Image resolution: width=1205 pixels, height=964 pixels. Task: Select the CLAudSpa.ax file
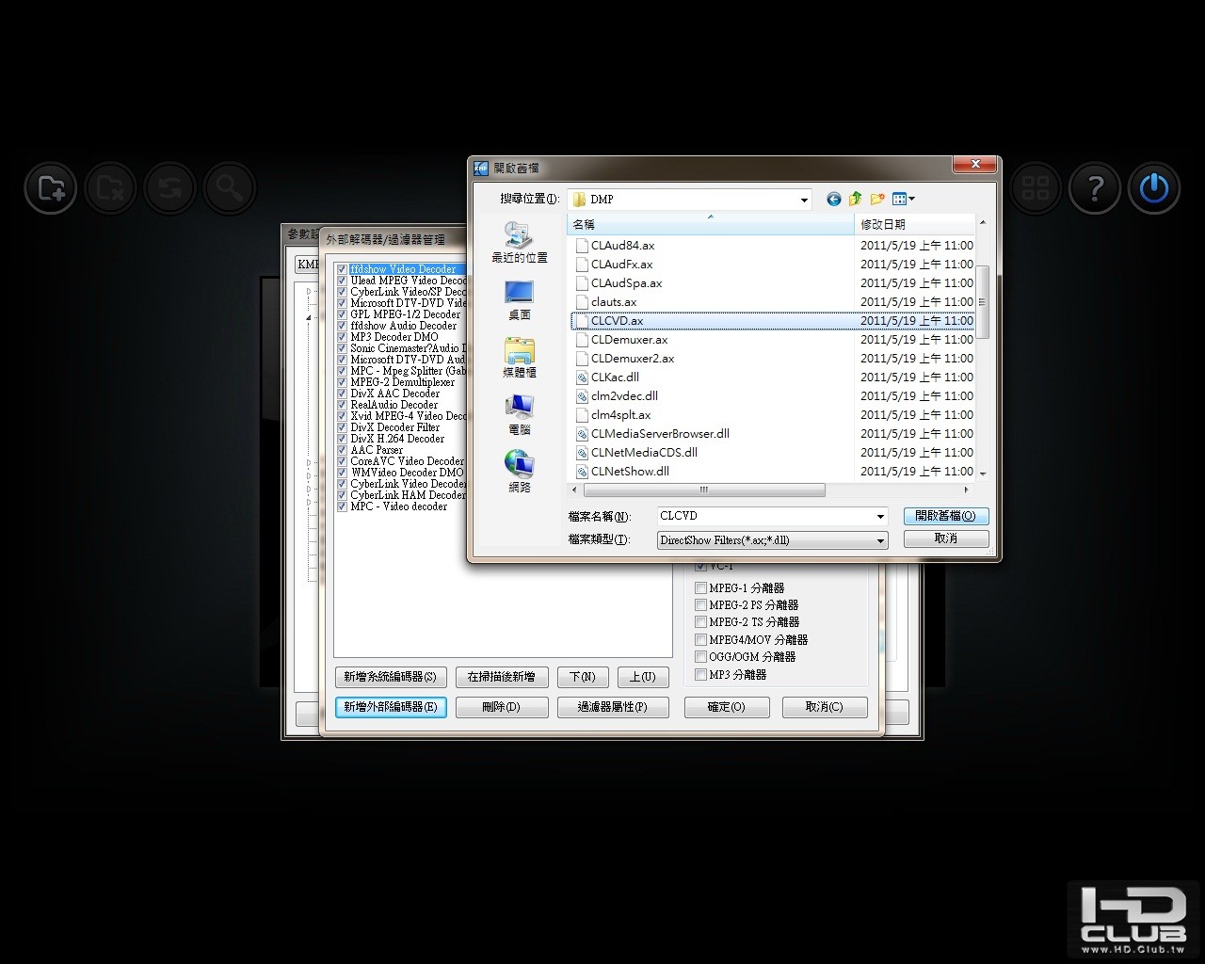click(625, 283)
